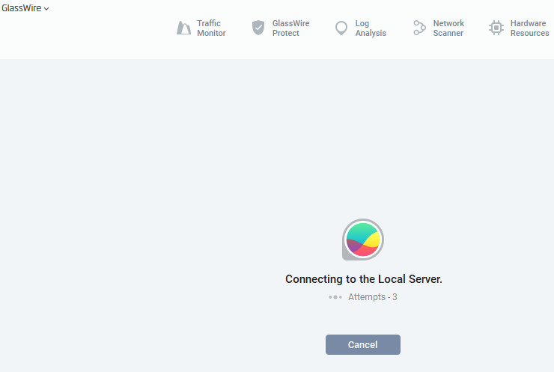Switch to the Traffic Monitor tab label

click(x=211, y=28)
